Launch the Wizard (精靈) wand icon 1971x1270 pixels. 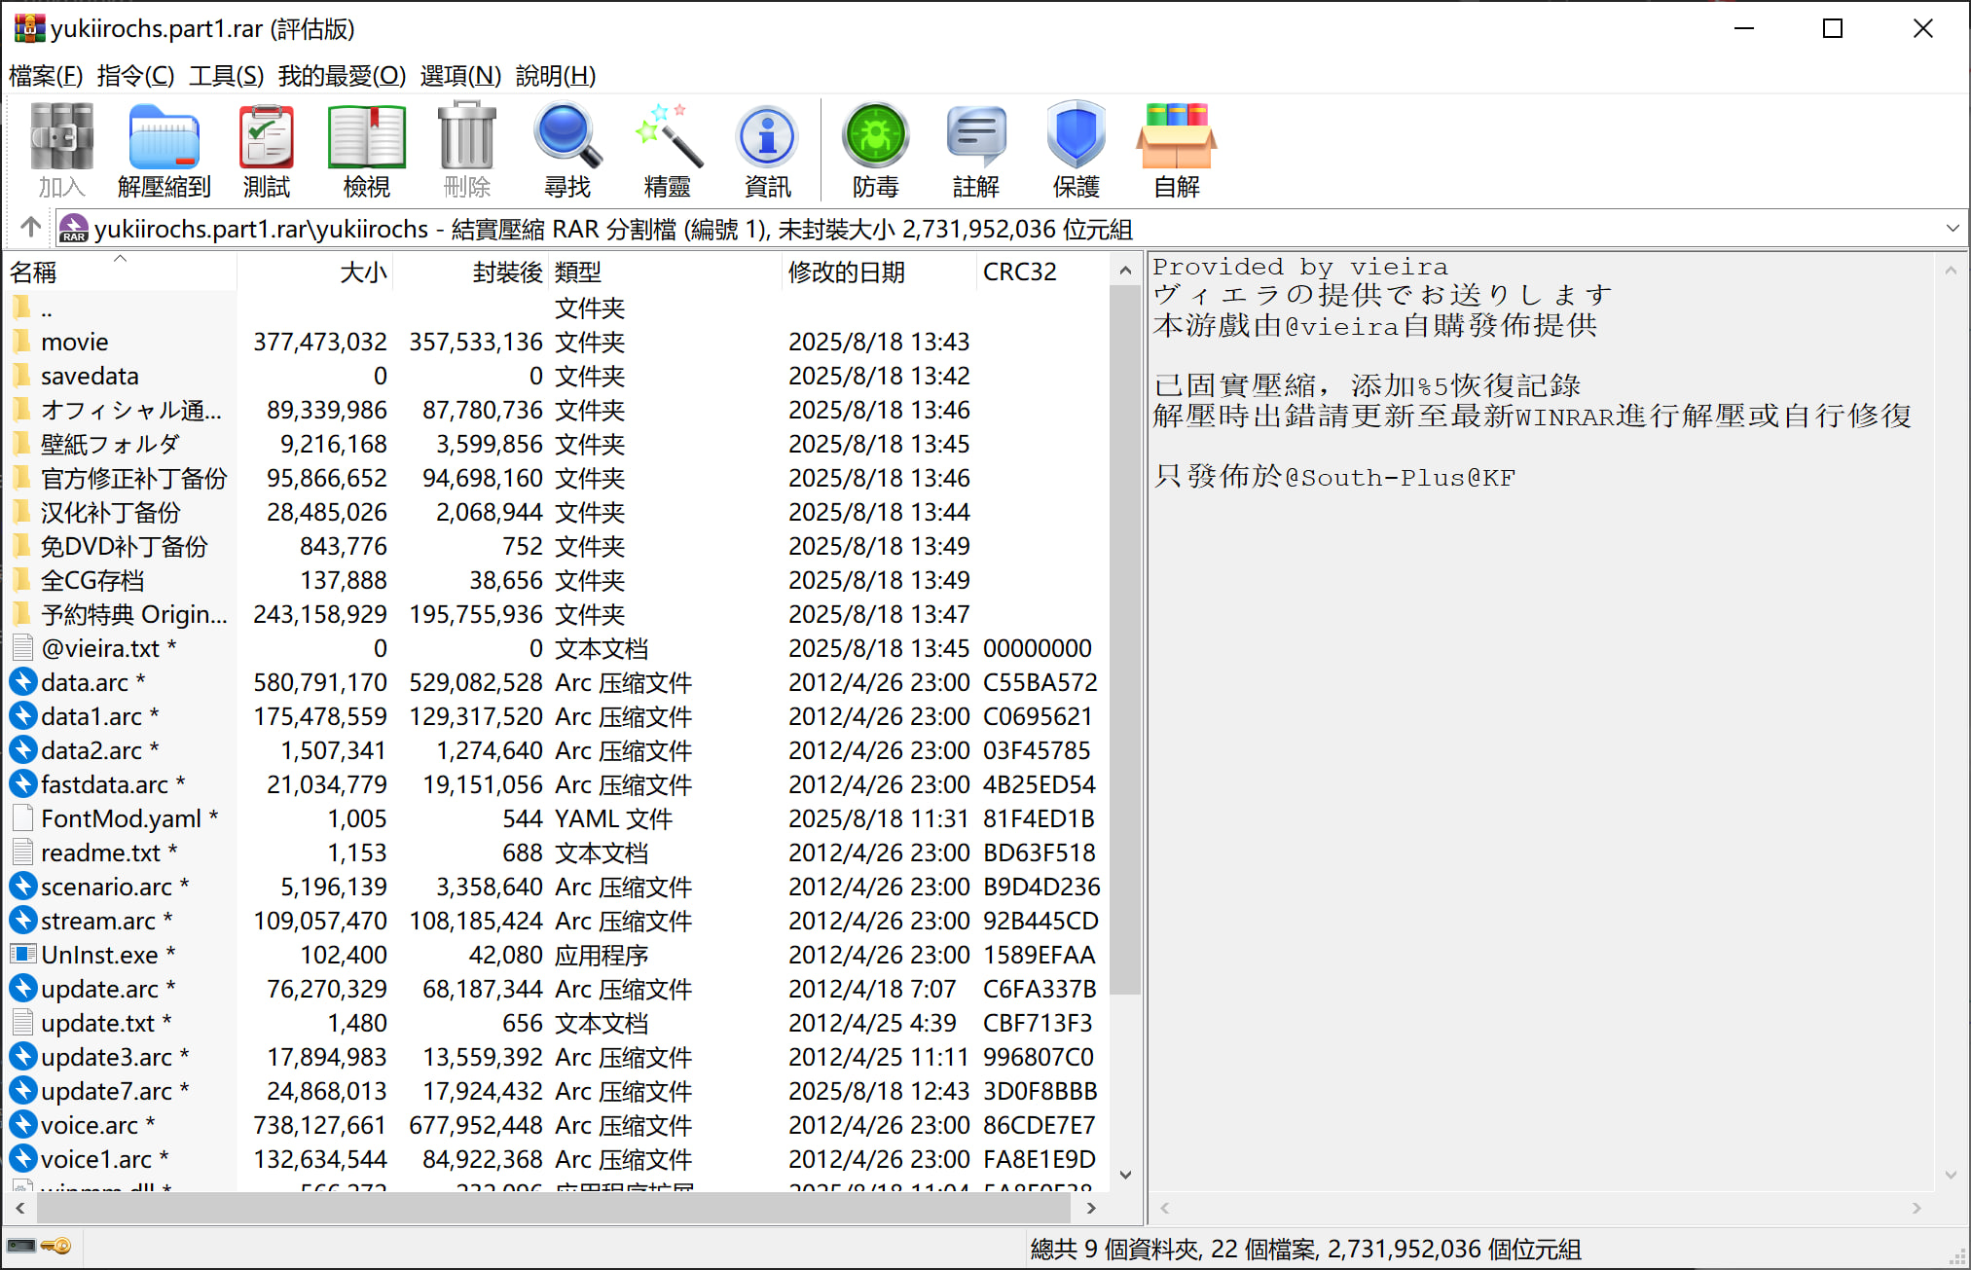click(x=668, y=149)
